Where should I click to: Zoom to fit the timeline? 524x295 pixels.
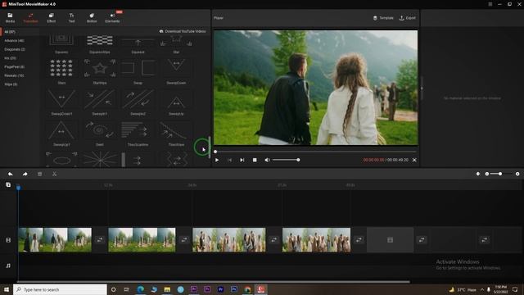[478, 174]
